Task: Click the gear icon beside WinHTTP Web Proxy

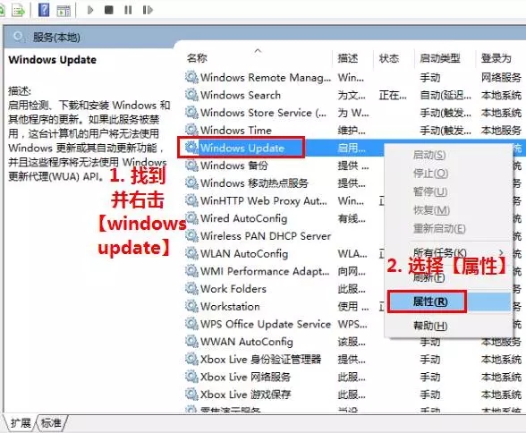Action: coord(191,200)
